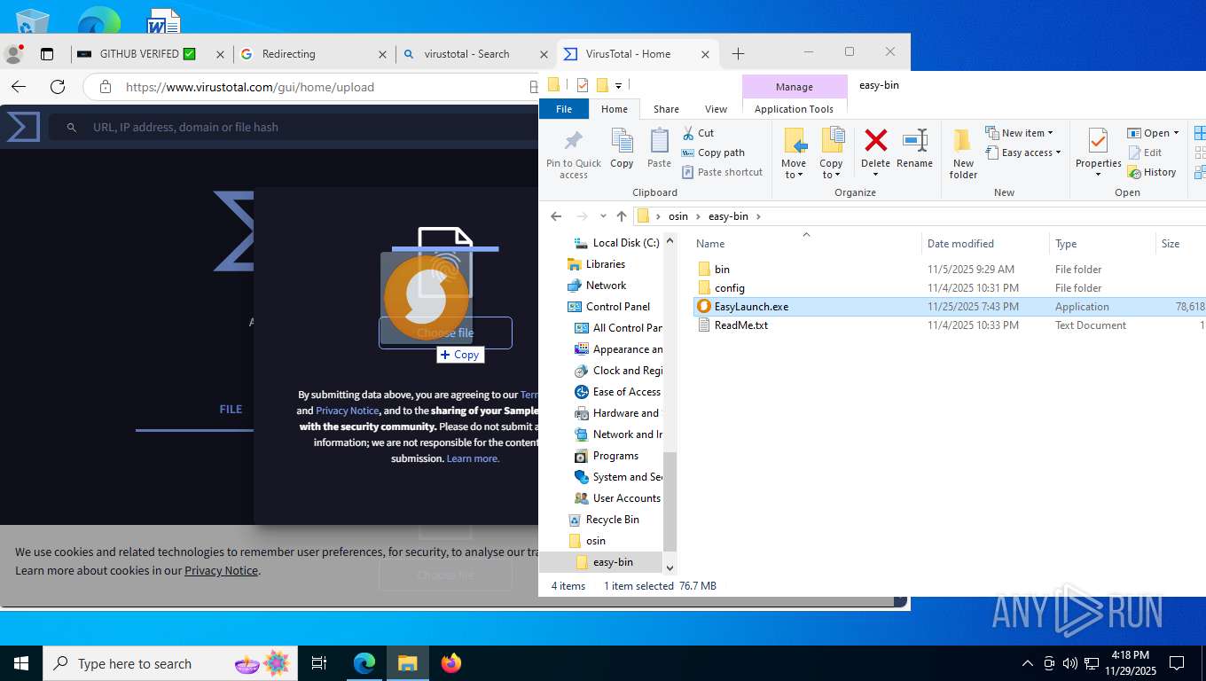The width and height of the screenshot is (1206, 681).
Task: Expand the Open dropdown in ribbon
Action: coord(1153,133)
